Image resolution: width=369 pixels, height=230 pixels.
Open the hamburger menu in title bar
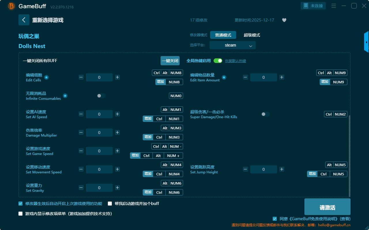click(334, 6)
